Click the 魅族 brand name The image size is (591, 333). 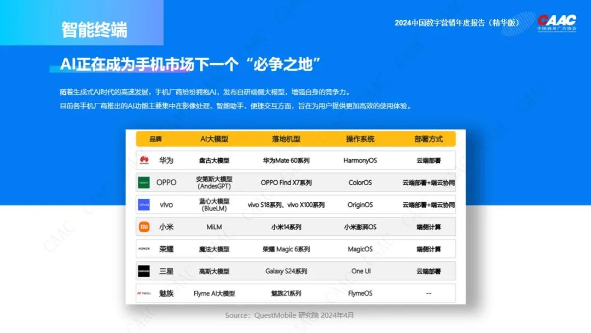[166, 293]
